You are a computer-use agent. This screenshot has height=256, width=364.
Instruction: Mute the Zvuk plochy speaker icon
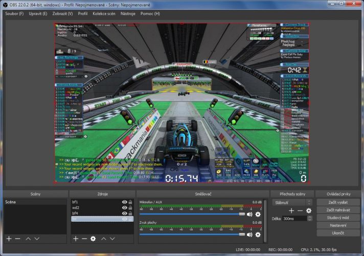pyautogui.click(x=249, y=234)
